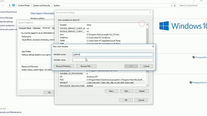Click the Variable name input field
Viewport: 207px width, 116px height.
pyautogui.click(x=113, y=54)
